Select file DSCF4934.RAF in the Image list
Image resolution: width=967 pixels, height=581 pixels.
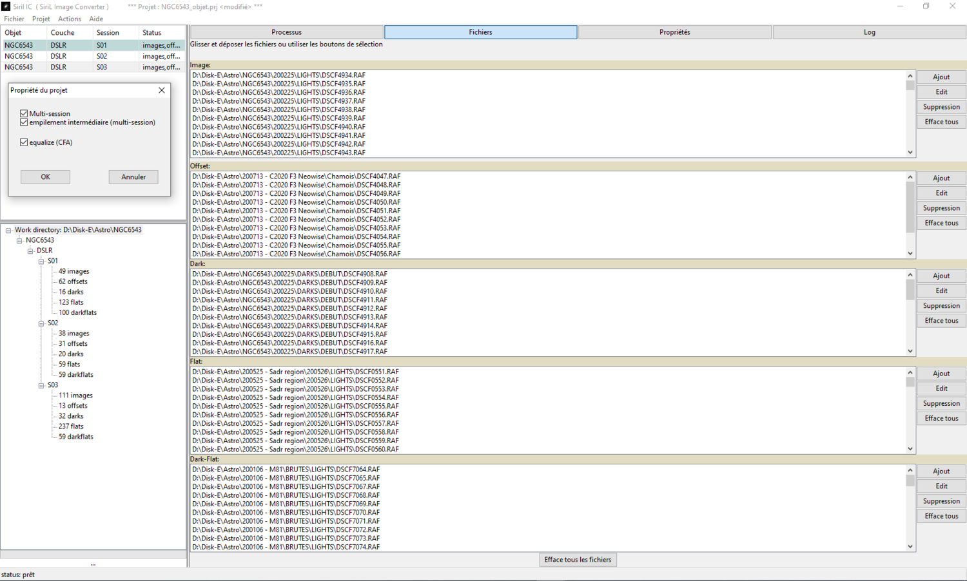point(279,75)
